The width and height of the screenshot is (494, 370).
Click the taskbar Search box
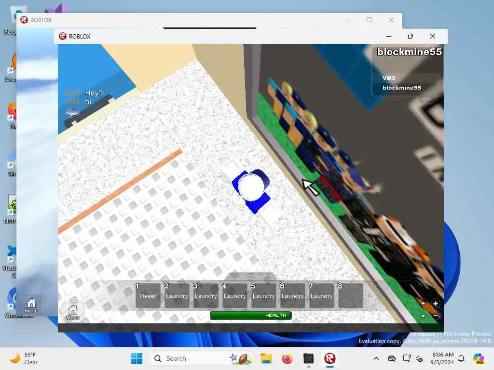coord(202,358)
